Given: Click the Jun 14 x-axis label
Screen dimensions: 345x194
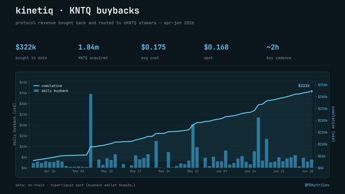Looking at the screenshot, I should click(250, 171).
